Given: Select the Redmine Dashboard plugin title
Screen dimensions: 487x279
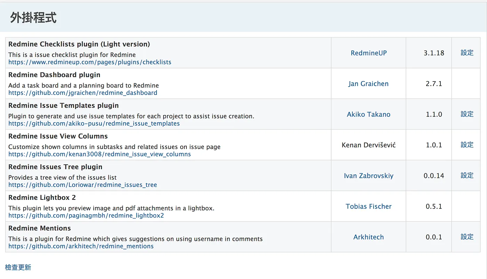Looking at the screenshot, I should pyautogui.click(x=54, y=75).
